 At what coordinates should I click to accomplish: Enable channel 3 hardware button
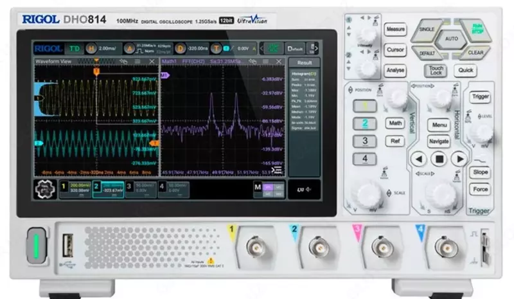[365, 141]
